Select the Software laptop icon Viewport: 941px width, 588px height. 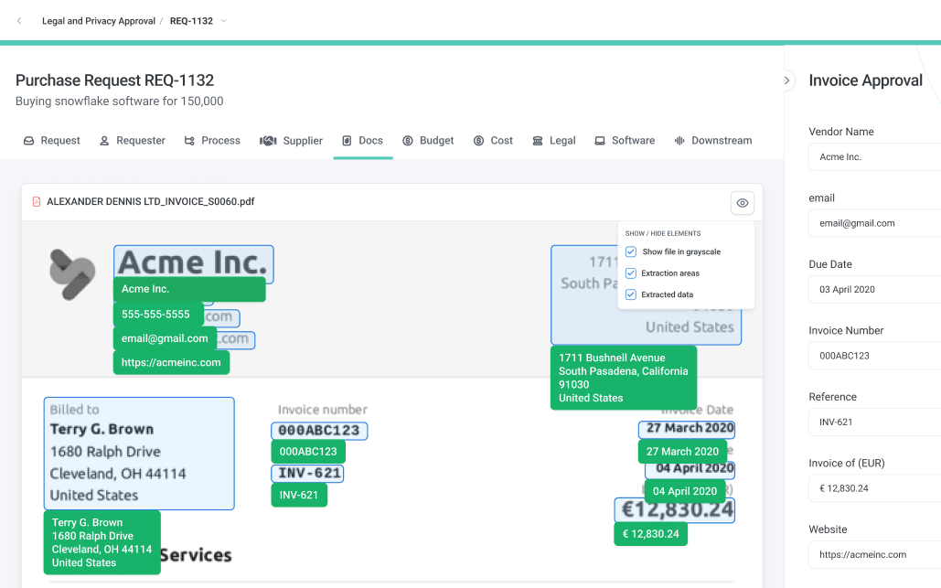click(599, 140)
